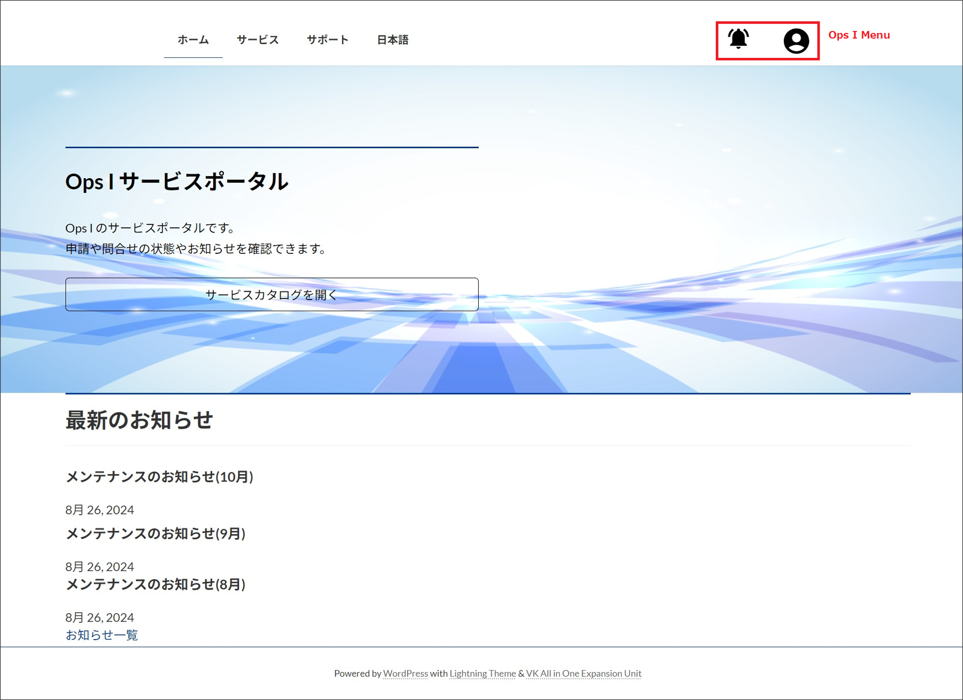The image size is (963, 700).
Task: Follow the Lightning Theme footer link
Action: [482, 673]
